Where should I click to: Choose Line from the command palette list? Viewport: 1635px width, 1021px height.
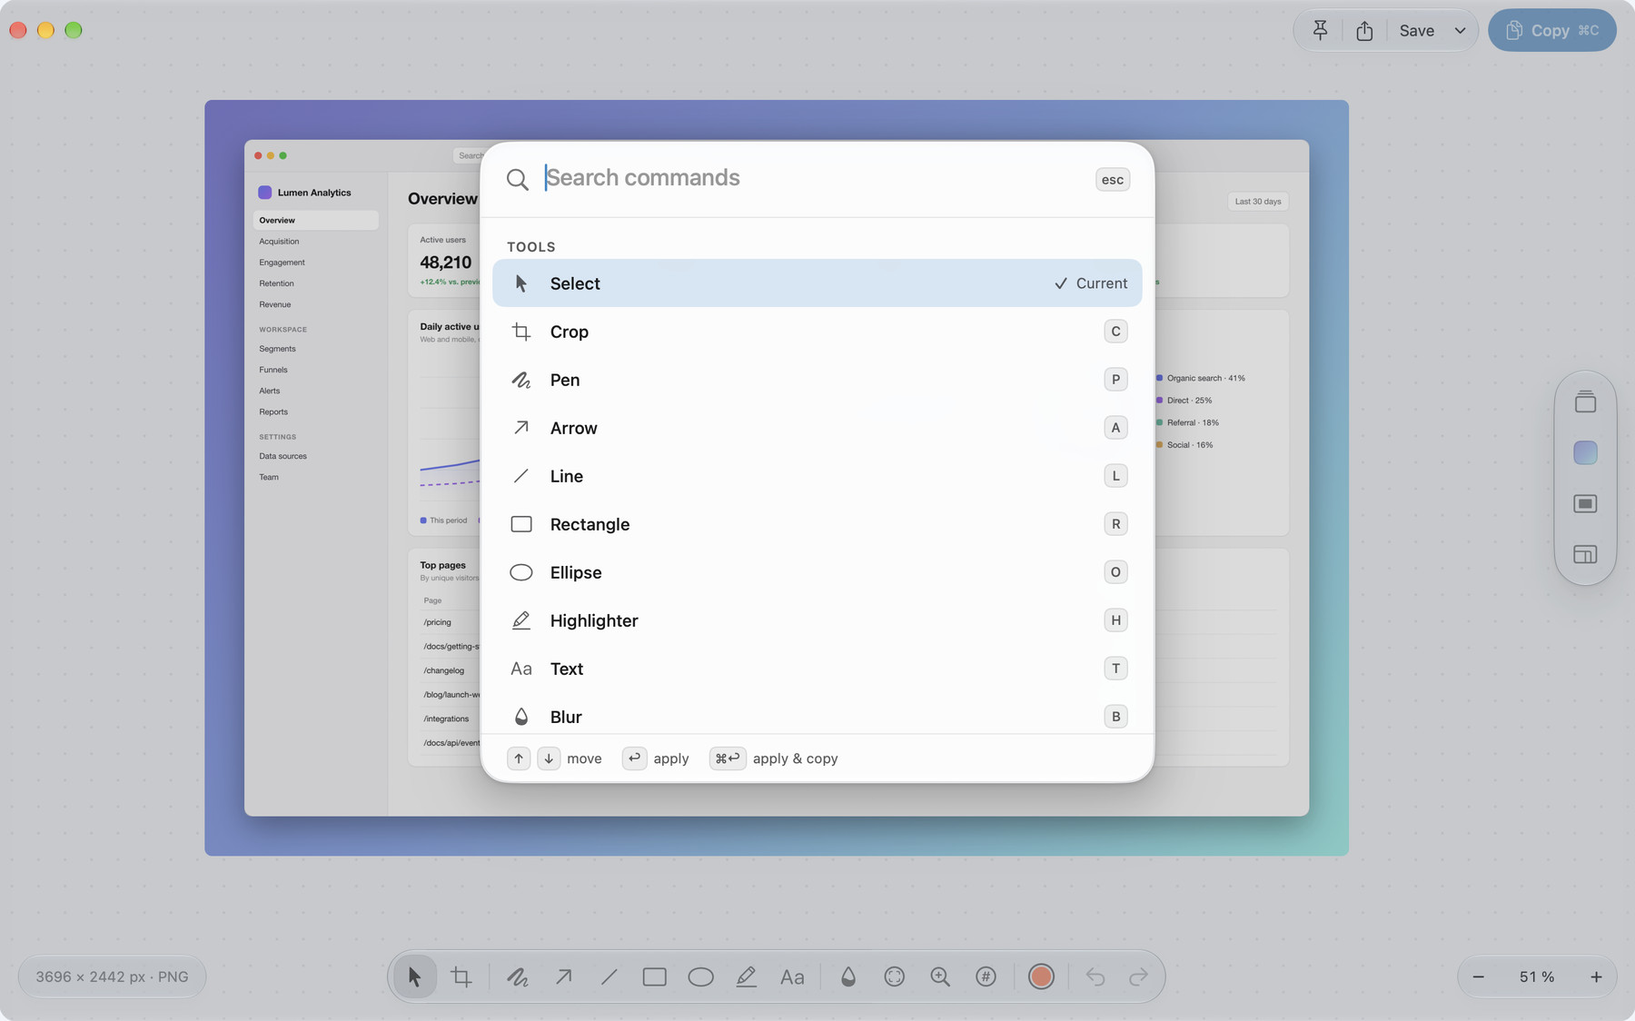817,476
